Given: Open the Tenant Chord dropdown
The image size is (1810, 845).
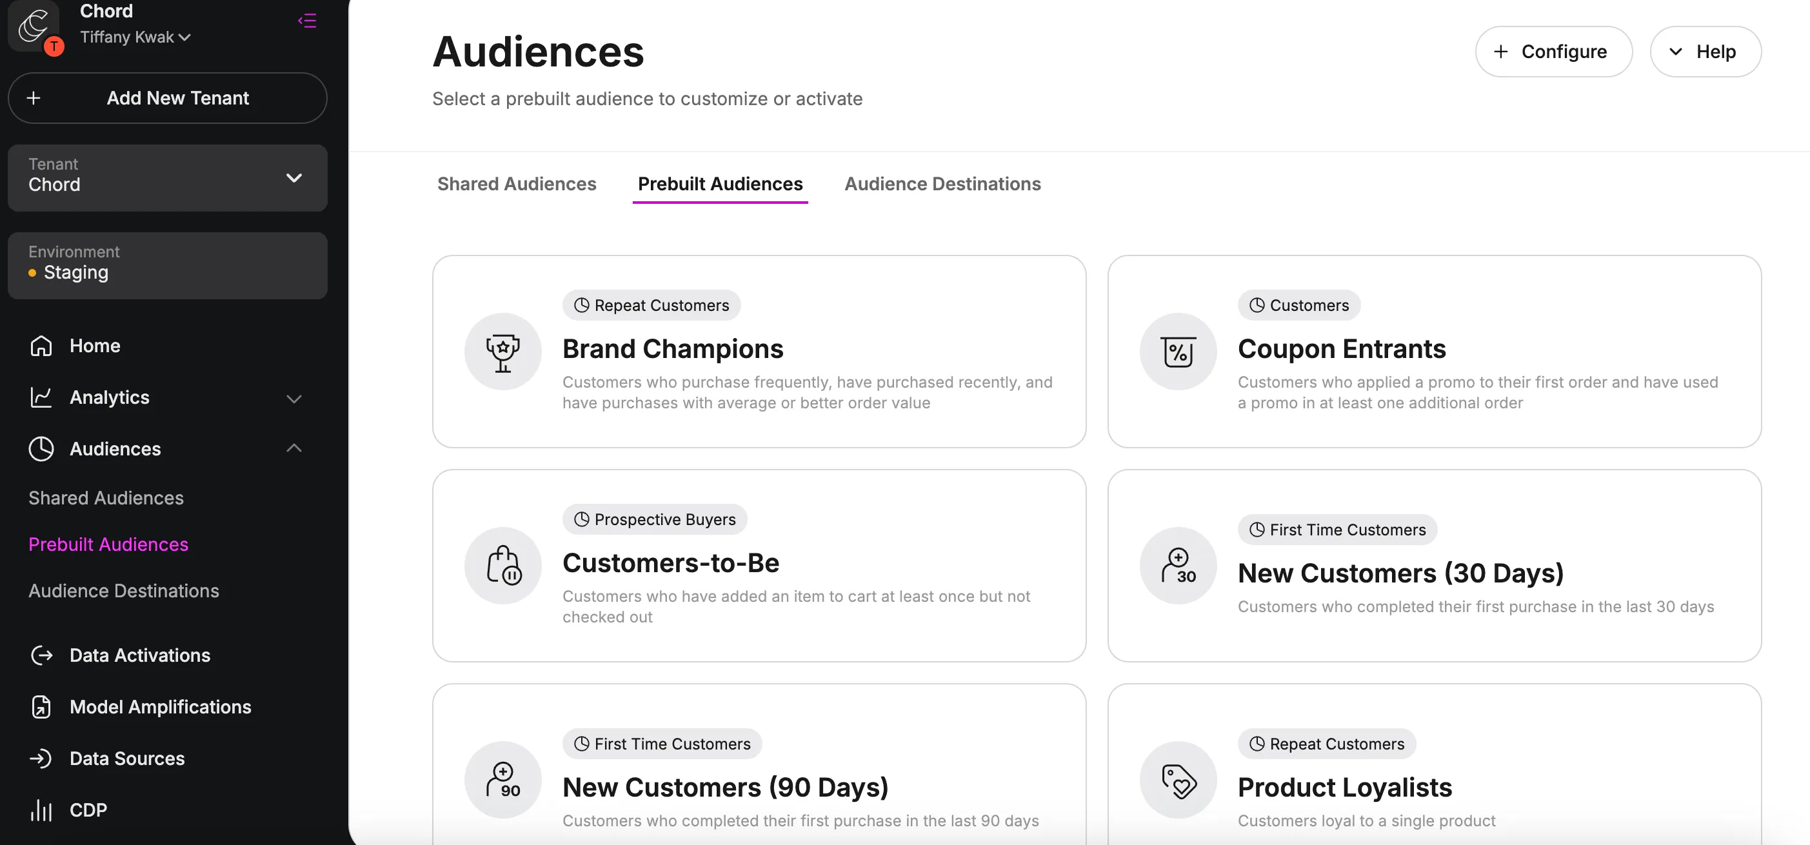Looking at the screenshot, I should pos(167,178).
